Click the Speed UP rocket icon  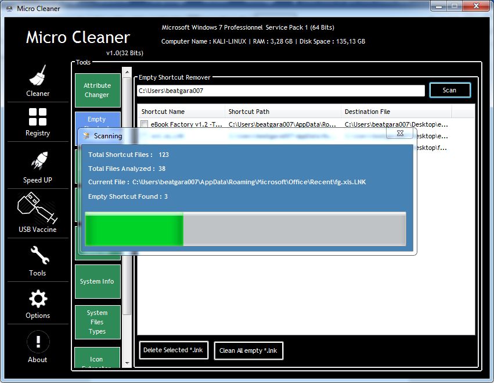38,162
